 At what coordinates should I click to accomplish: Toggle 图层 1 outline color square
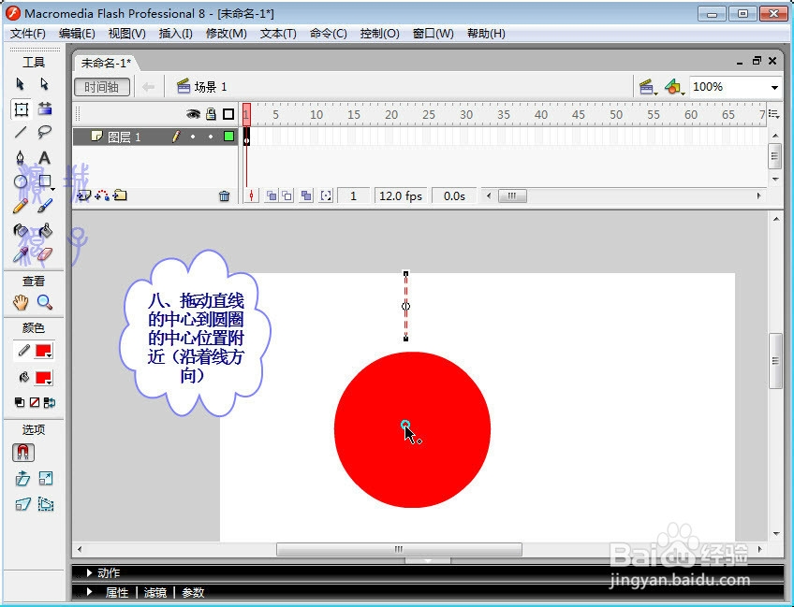228,136
